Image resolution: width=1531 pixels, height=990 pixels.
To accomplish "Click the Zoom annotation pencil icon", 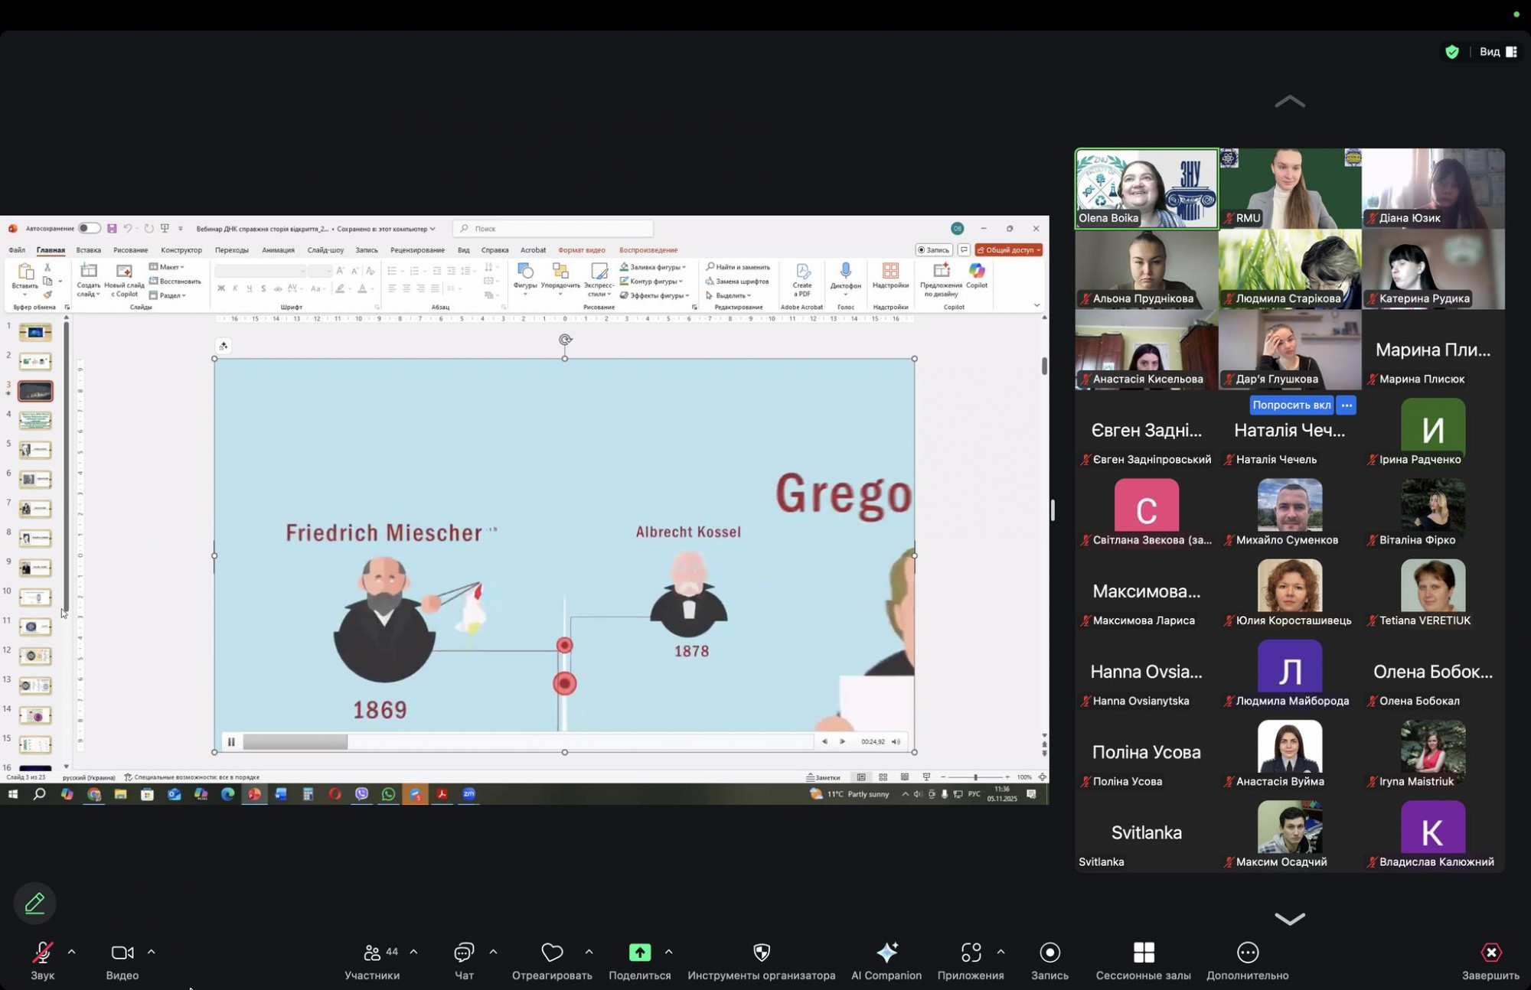I will pyautogui.click(x=34, y=904).
